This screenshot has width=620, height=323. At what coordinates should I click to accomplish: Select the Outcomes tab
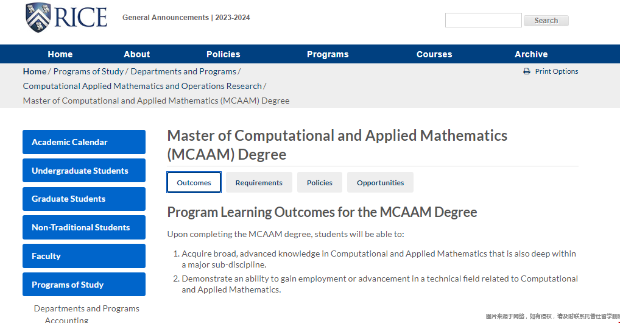pyautogui.click(x=194, y=182)
